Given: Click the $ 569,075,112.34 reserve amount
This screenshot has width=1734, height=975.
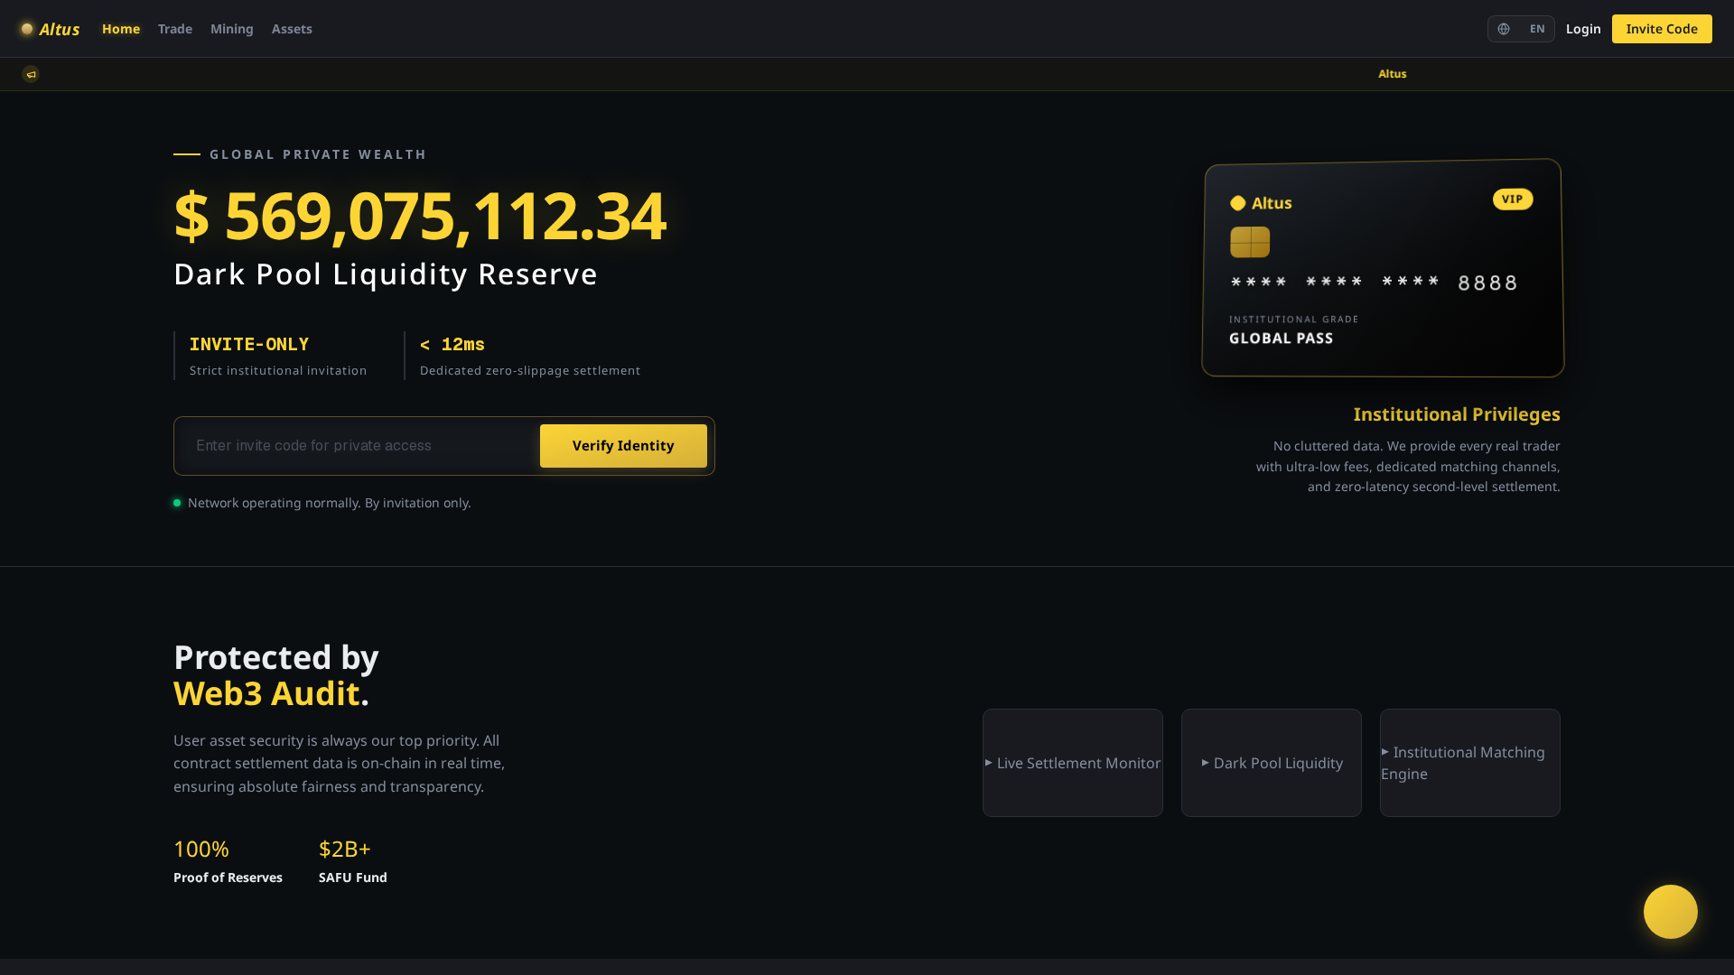Looking at the screenshot, I should [x=420, y=216].
